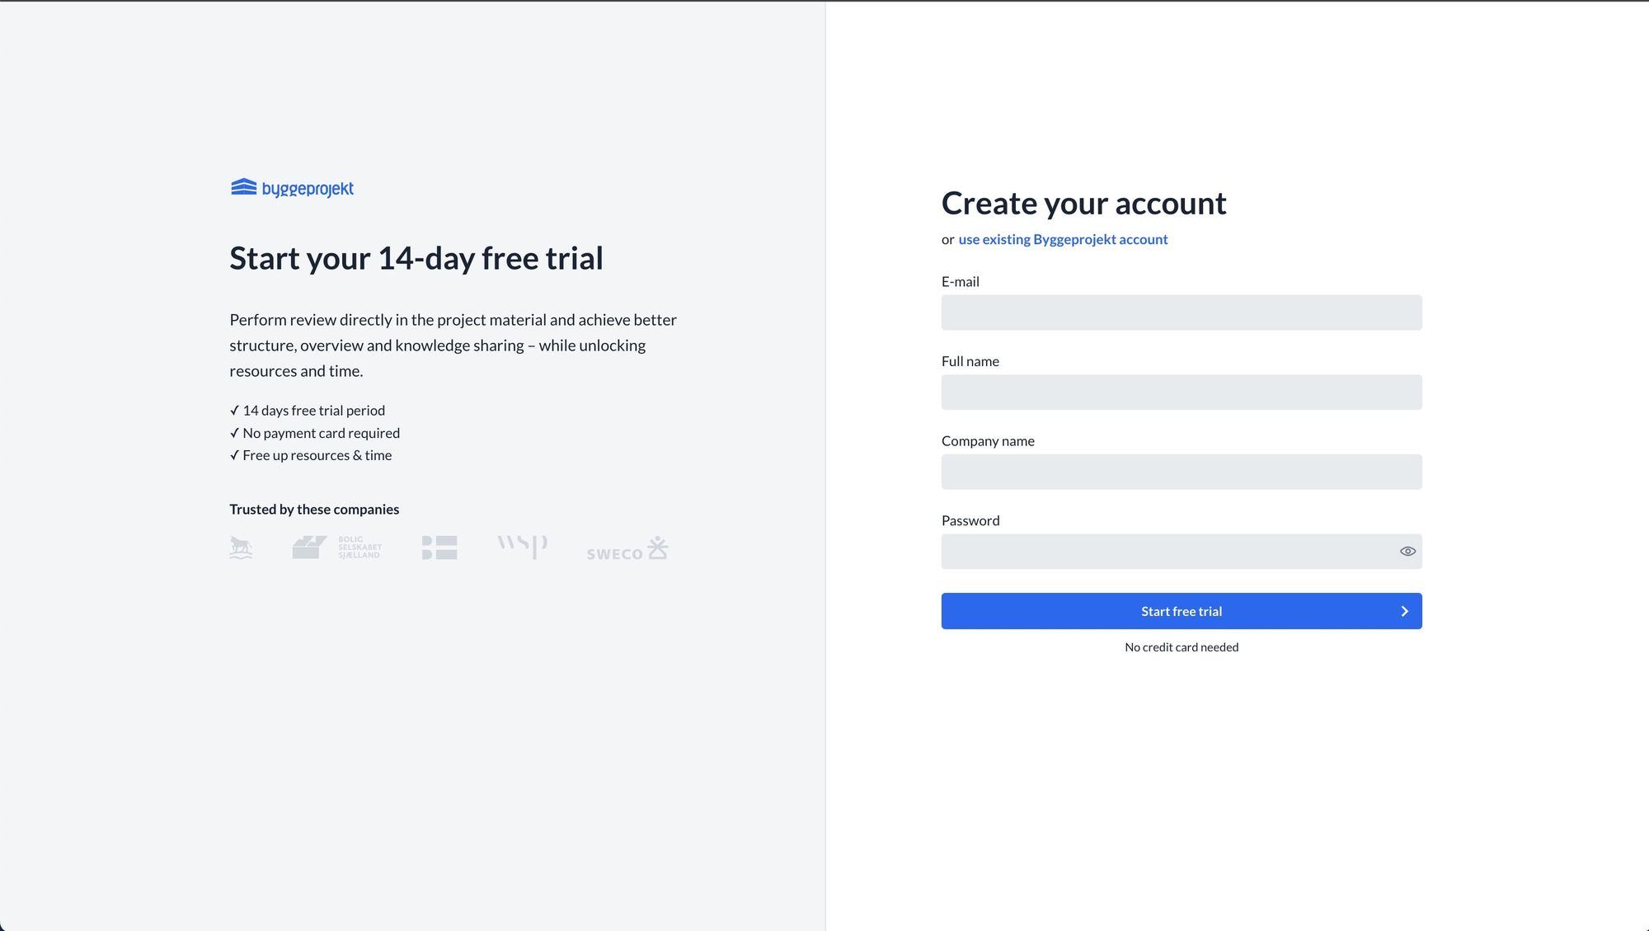The width and height of the screenshot is (1649, 931).
Task: Click the arrow chevron on Start free trial button
Action: [1404, 611]
